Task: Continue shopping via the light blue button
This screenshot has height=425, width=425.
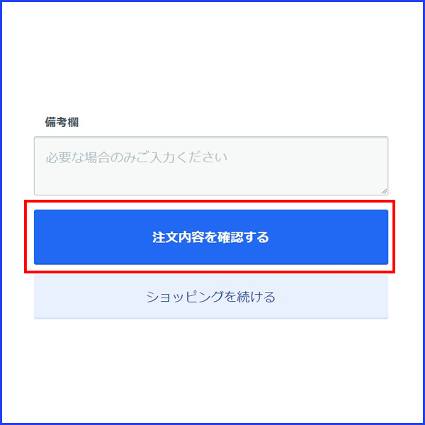Action: pyautogui.click(x=211, y=297)
